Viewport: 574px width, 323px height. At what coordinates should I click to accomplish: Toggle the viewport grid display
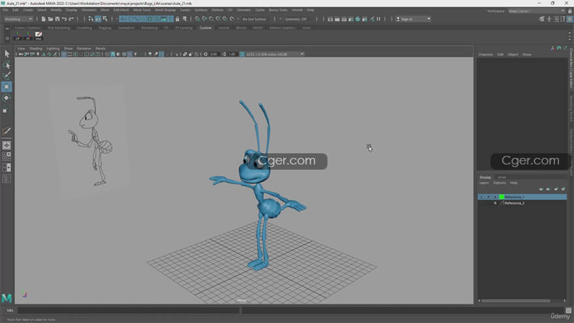64,54
